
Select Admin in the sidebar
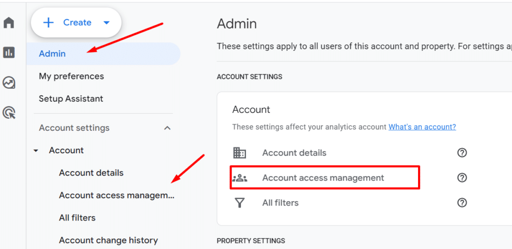[x=103, y=54]
